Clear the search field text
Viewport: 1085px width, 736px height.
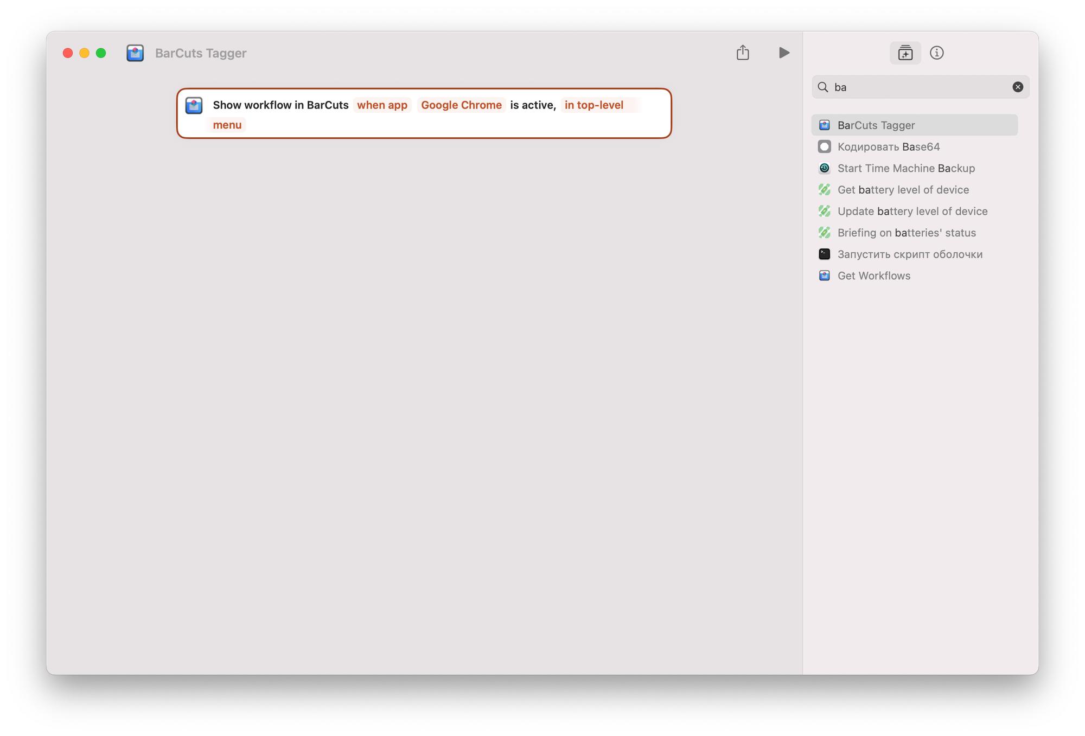click(1018, 87)
